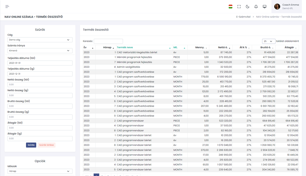Open Coach Emma user profile menu

(x=287, y=6)
